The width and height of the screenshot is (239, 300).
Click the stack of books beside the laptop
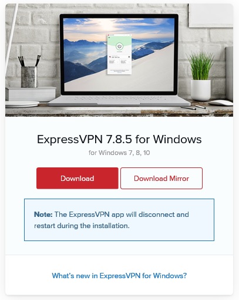point(31,94)
